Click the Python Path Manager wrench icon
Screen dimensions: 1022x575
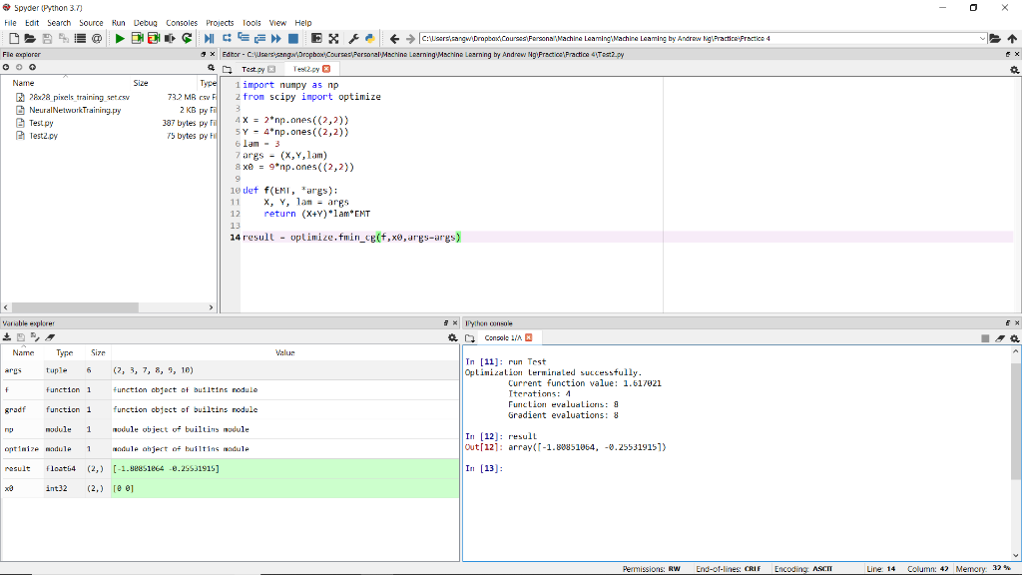tap(353, 40)
